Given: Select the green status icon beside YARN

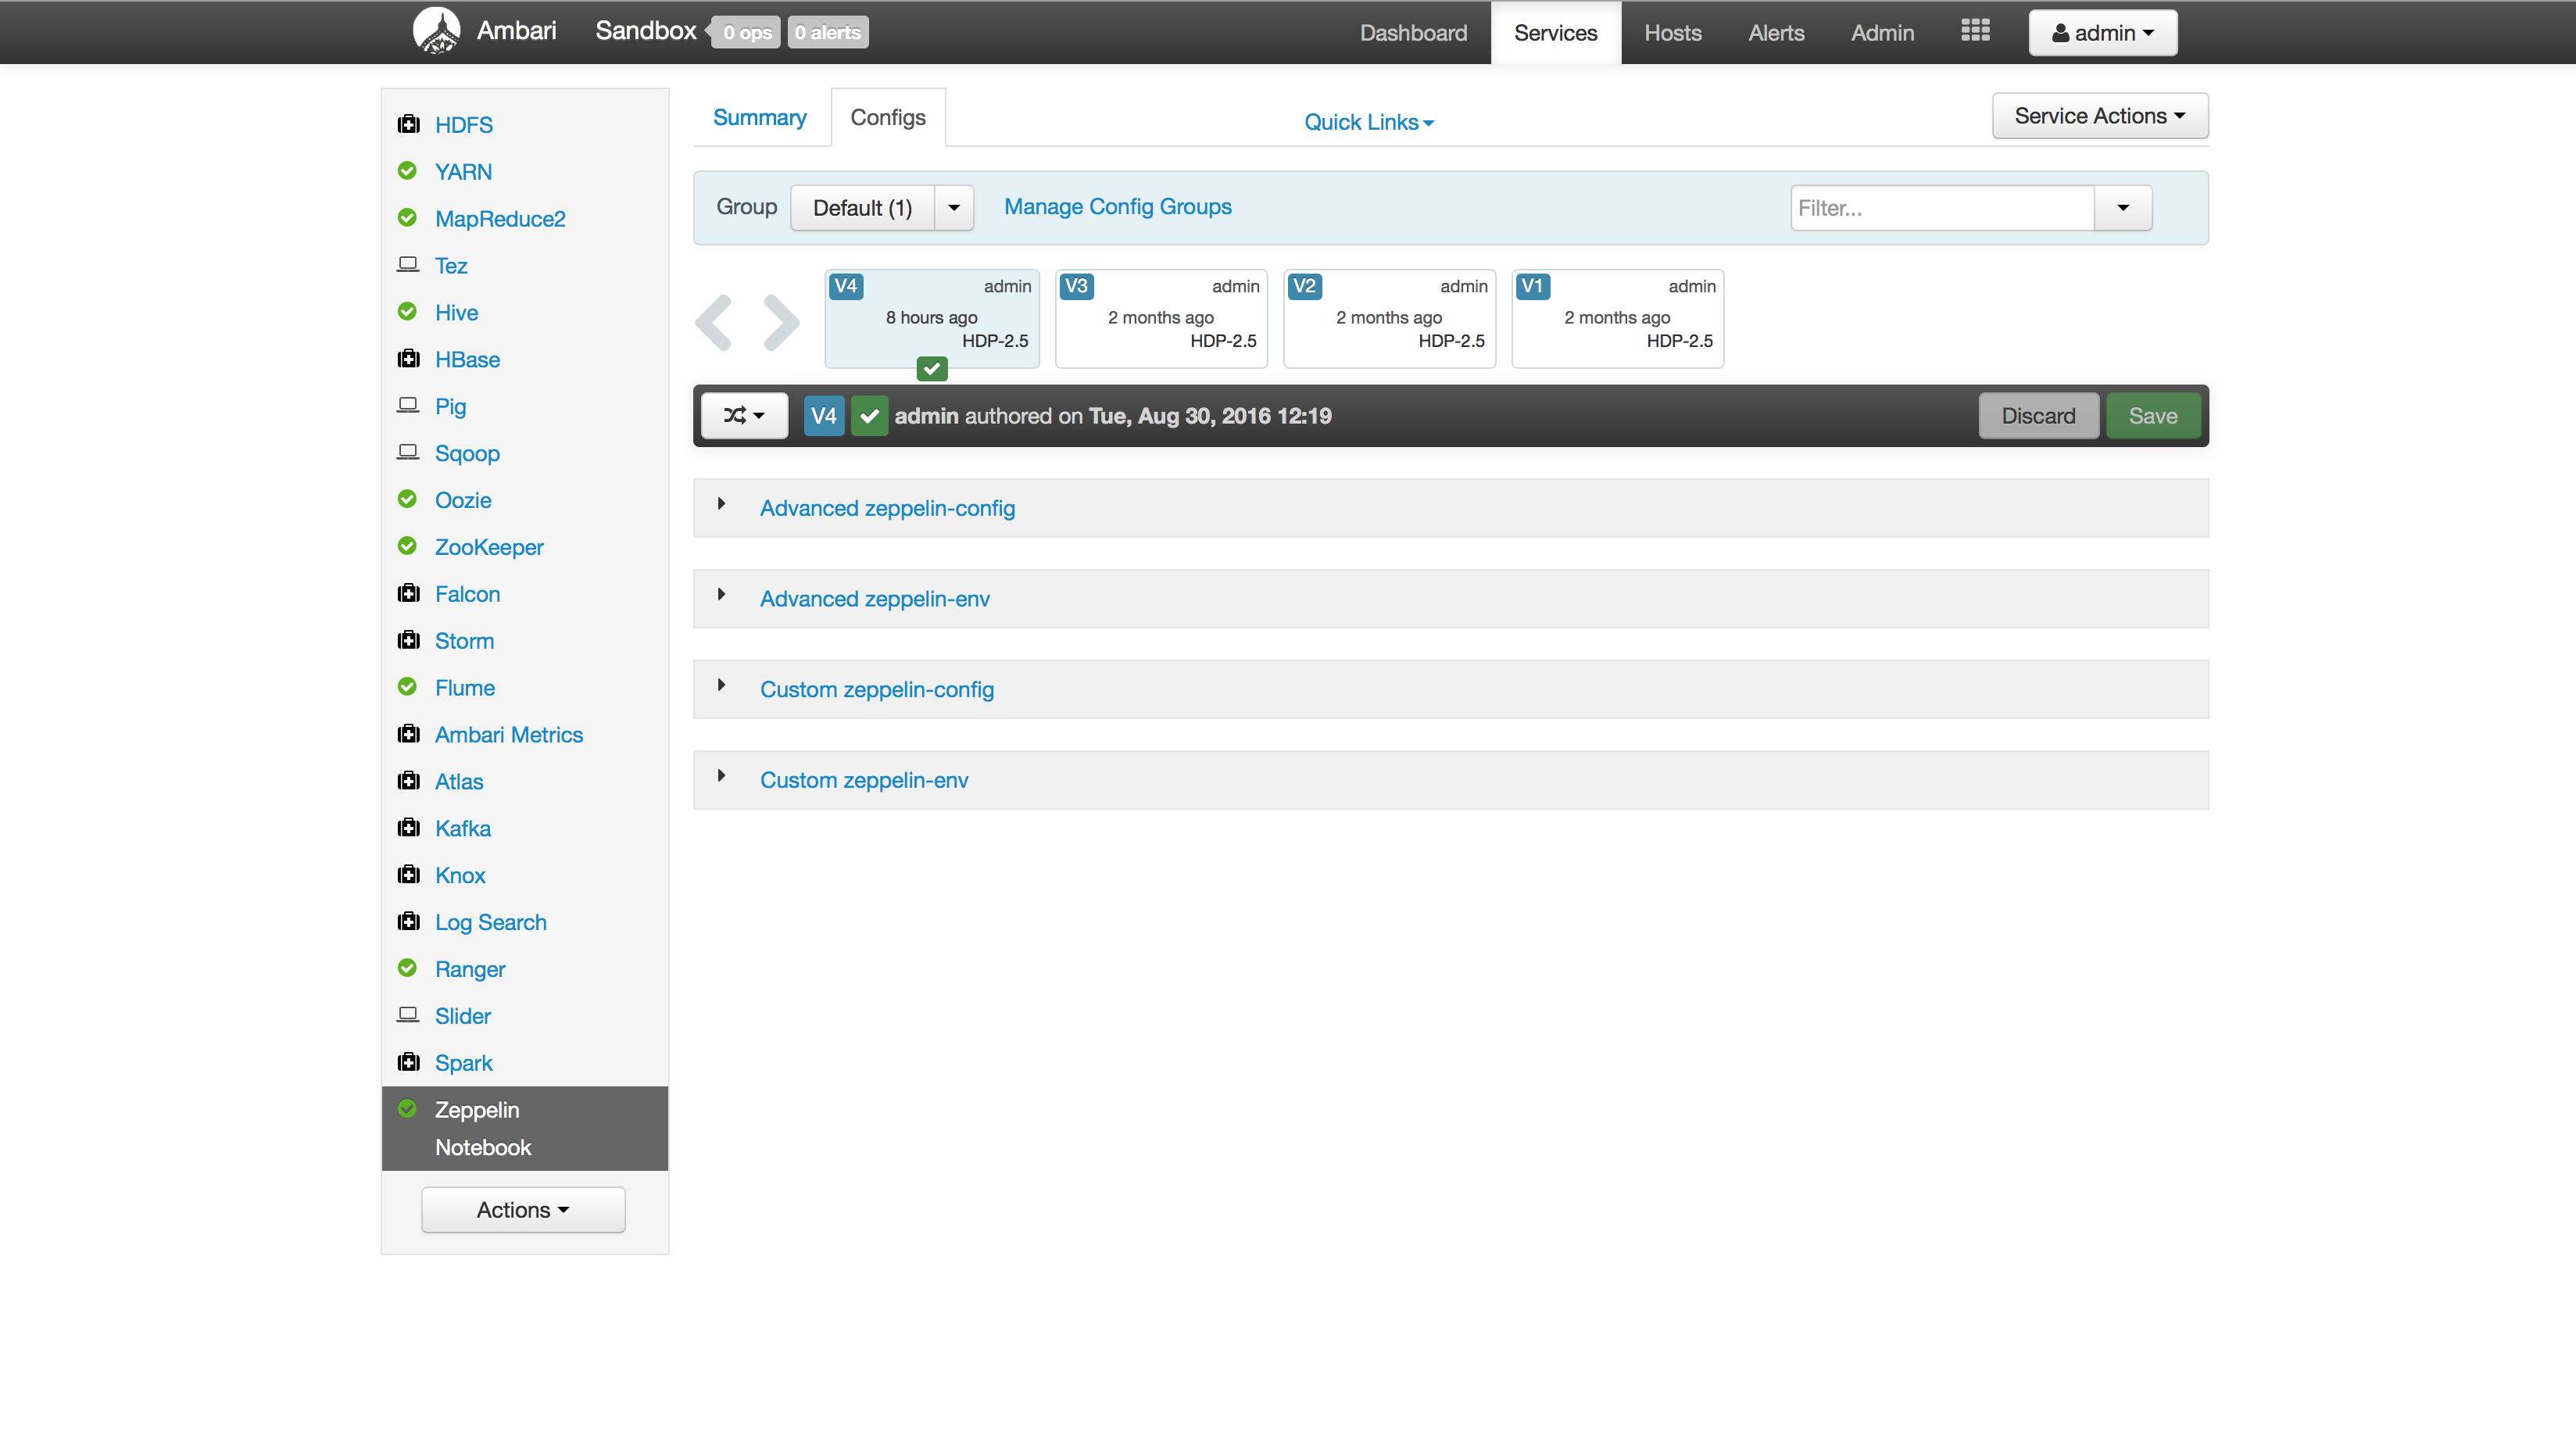Looking at the screenshot, I should 407,171.
